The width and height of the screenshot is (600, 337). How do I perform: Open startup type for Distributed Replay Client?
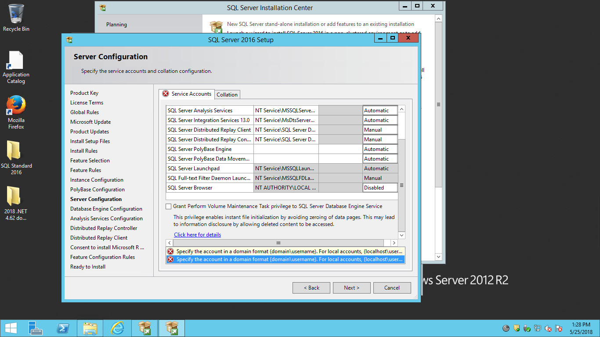click(x=380, y=130)
